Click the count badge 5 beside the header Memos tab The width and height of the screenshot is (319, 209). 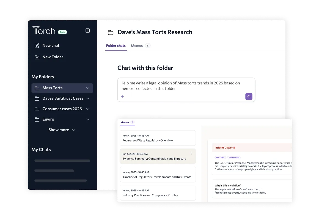[148, 46]
